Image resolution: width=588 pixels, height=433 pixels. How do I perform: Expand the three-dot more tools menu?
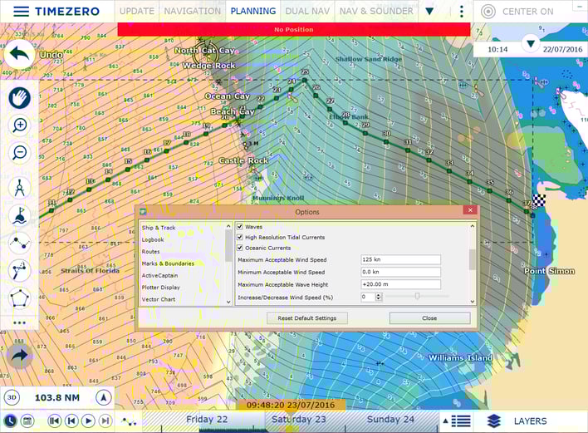(19, 322)
